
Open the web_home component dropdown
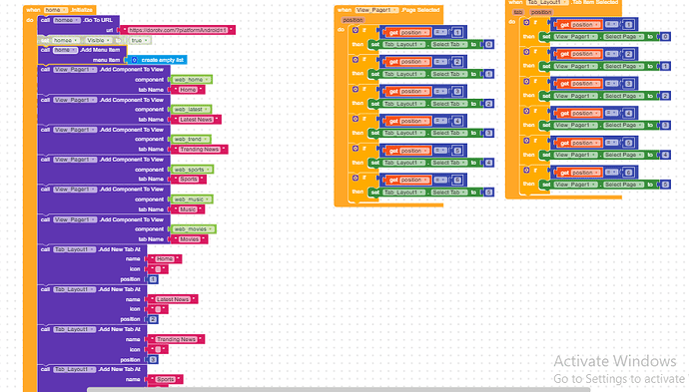coord(191,80)
